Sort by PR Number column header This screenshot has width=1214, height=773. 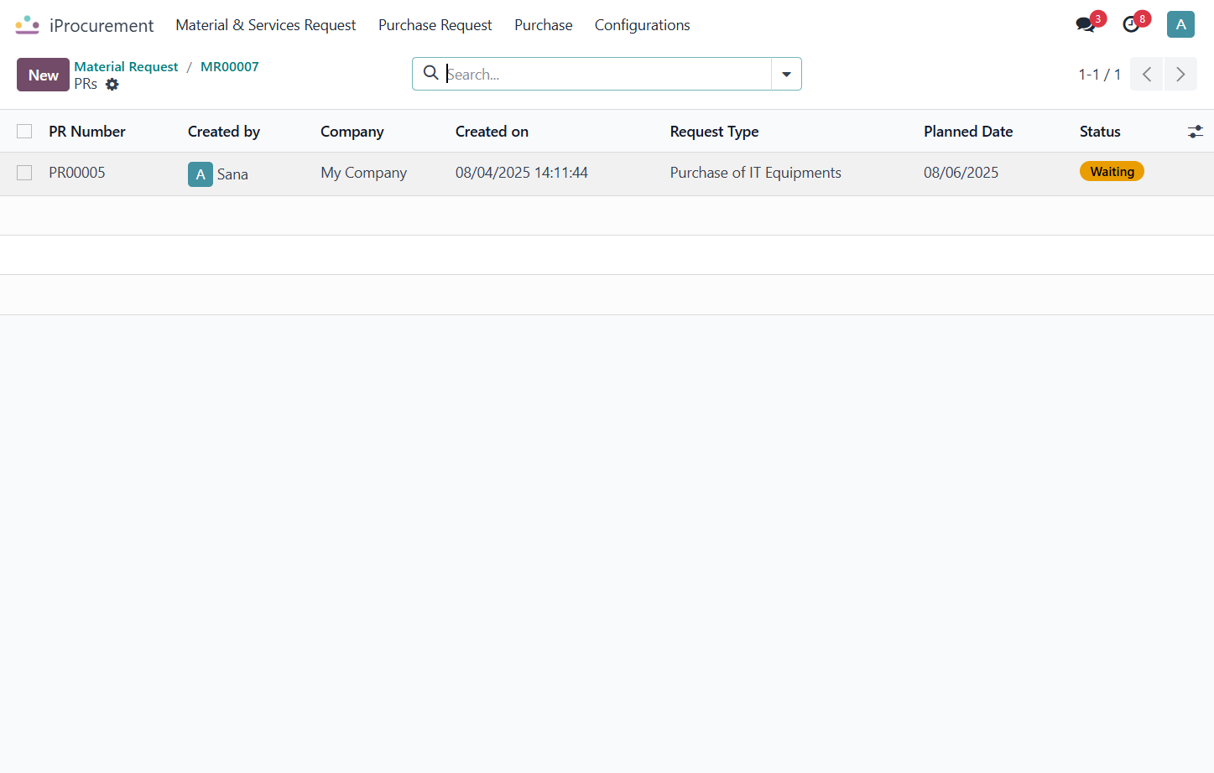(87, 132)
